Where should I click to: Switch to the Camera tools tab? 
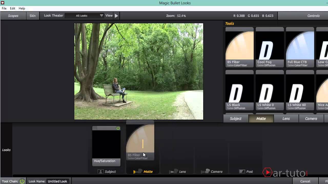(x=311, y=119)
